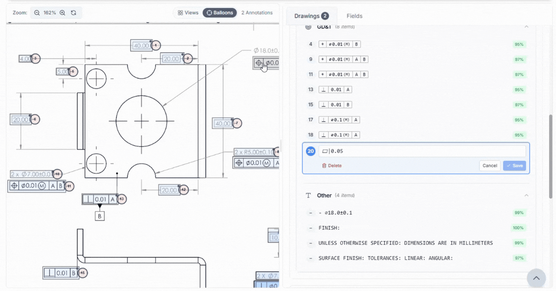Select GD&T row 15 perpendicularity 0.01 B
This screenshot has width=556, height=291.
point(416,104)
